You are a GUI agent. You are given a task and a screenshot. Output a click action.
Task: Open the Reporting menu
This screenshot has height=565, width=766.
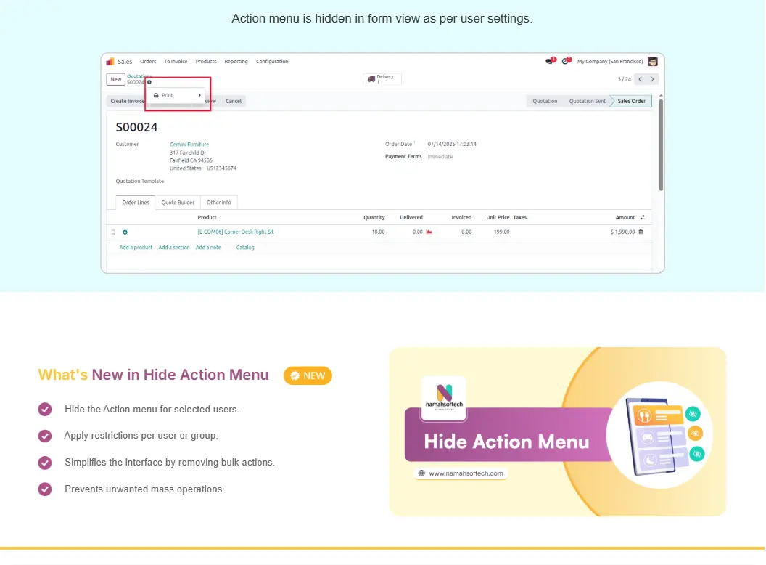(236, 62)
